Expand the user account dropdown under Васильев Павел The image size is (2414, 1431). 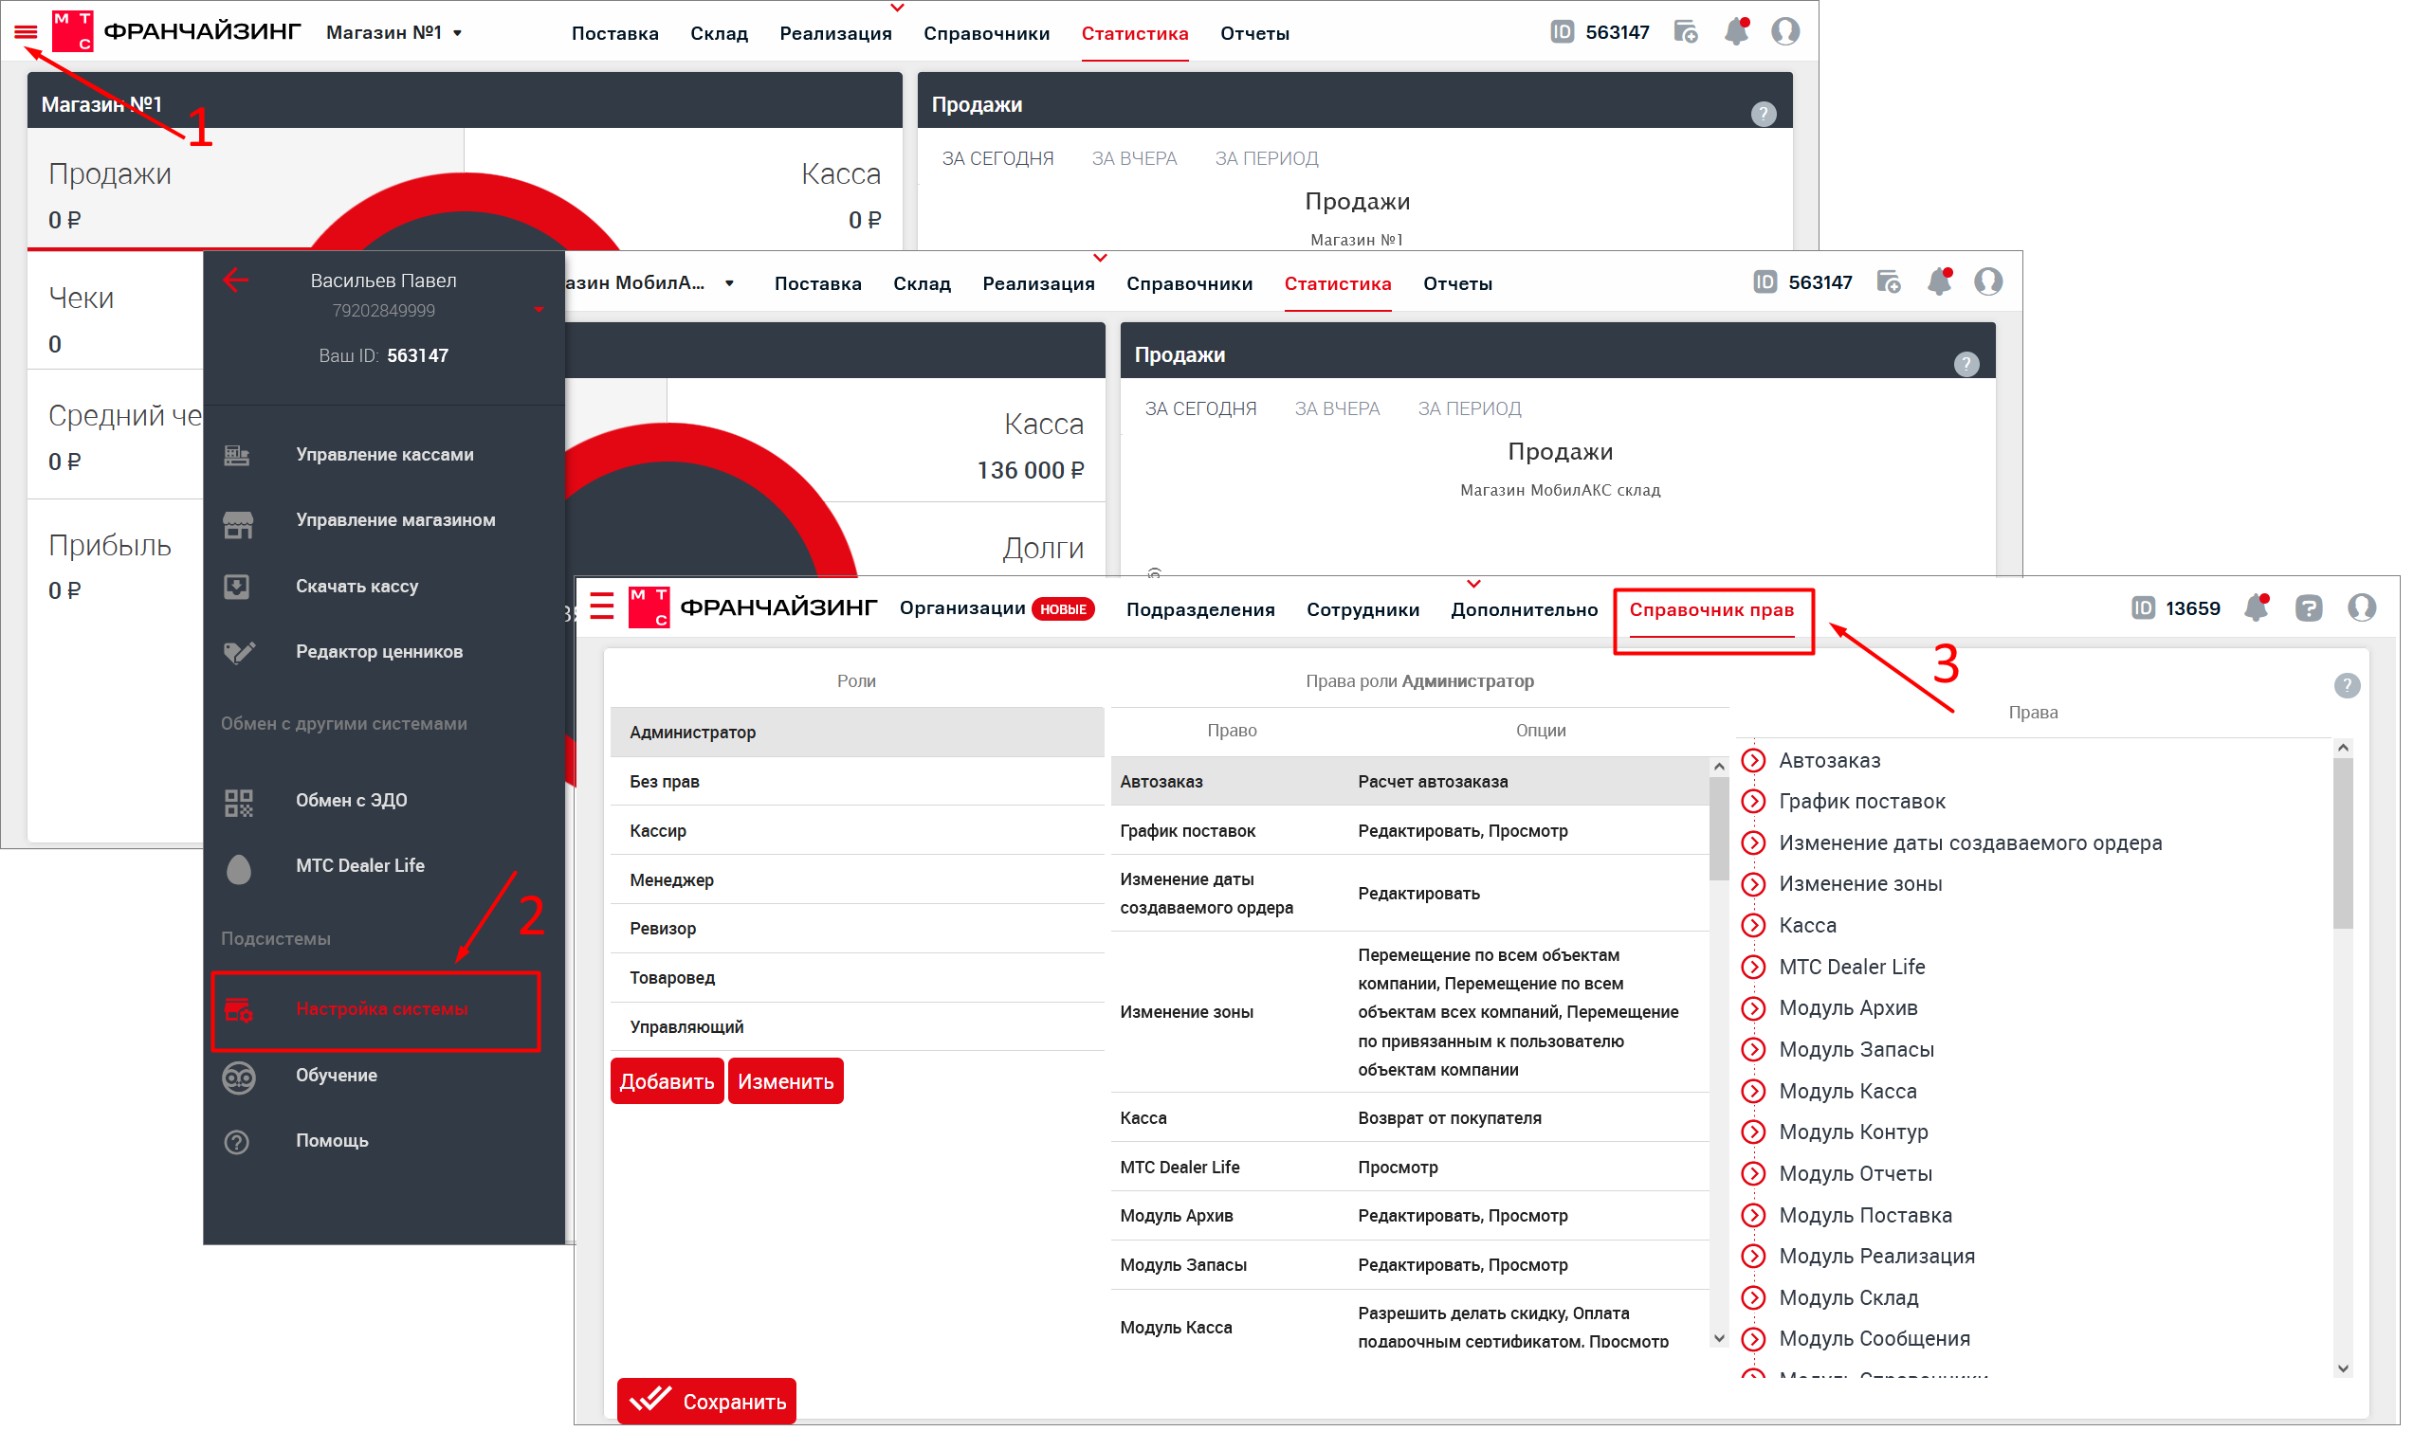[x=539, y=311]
